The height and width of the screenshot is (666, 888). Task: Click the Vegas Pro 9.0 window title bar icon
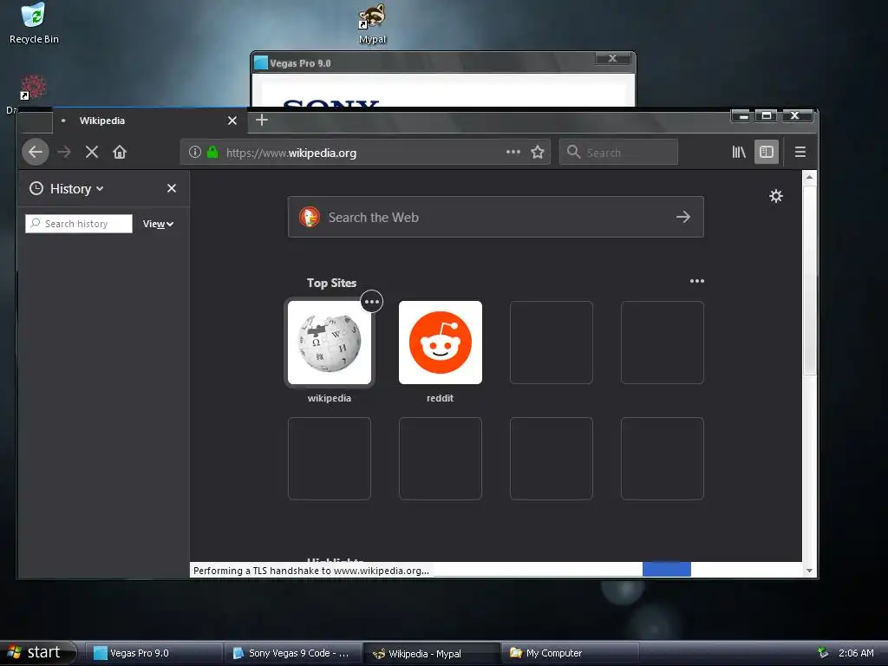coord(261,62)
